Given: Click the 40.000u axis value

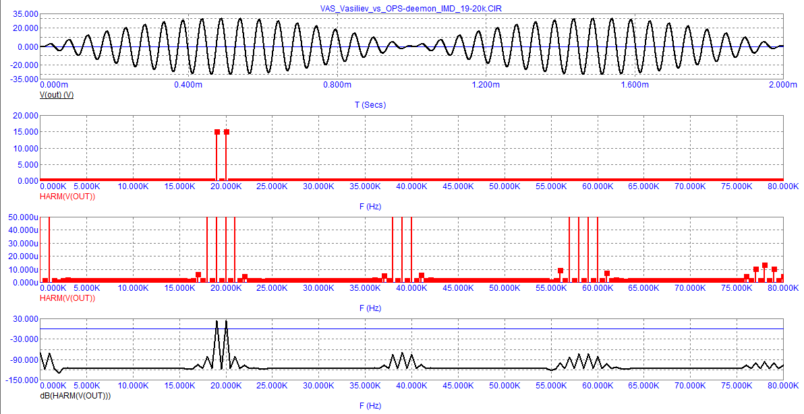Looking at the screenshot, I should pos(24,230).
